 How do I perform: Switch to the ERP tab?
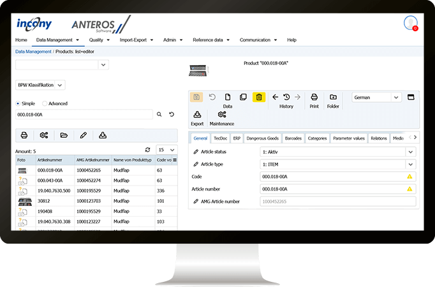pos(237,138)
